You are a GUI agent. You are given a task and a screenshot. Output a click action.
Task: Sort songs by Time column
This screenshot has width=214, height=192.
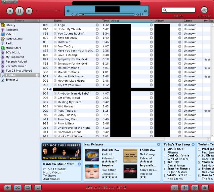[x=105, y=21]
